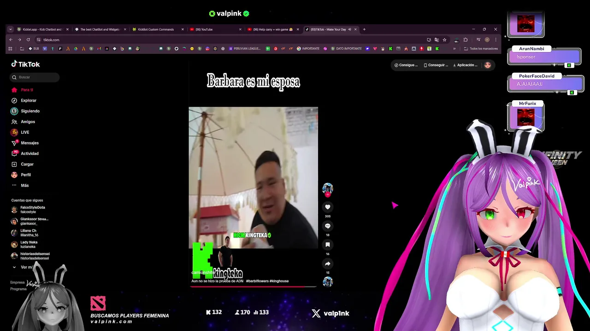Click the #barbiflowers hashtag
This screenshot has width=590, height=331.
257,281
